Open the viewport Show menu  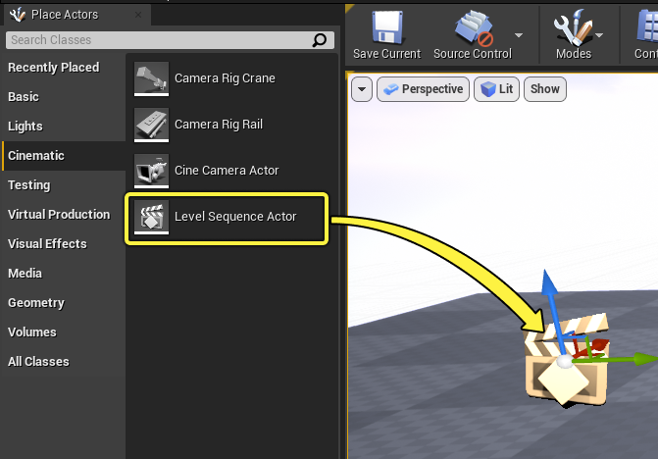click(544, 89)
